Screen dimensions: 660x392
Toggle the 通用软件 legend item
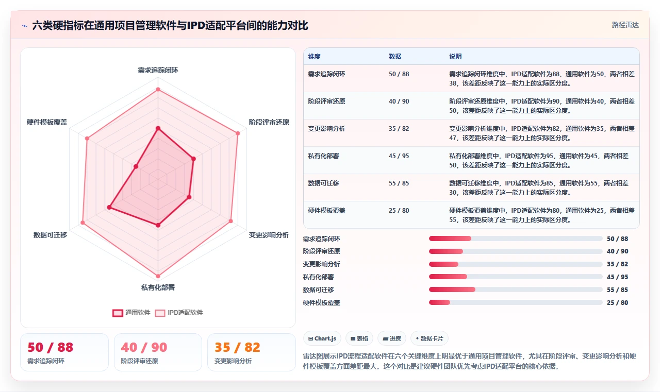click(131, 313)
